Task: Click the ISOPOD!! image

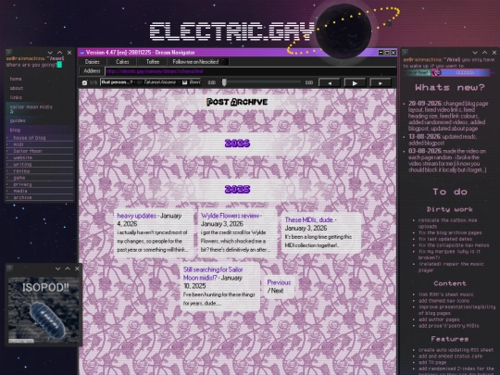Action: 44,310
